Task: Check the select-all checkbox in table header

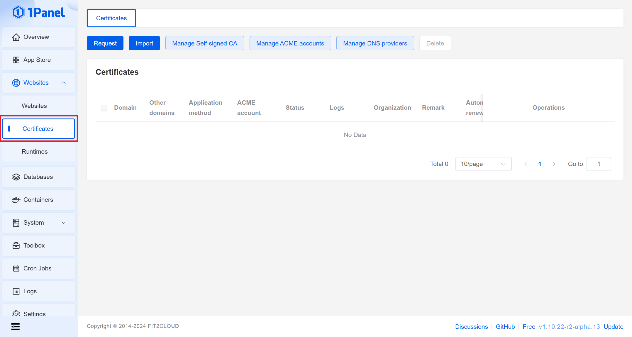Action: (x=104, y=108)
